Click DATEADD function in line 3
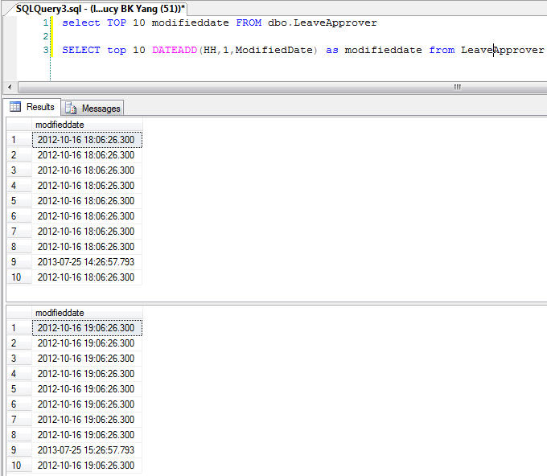This screenshot has width=547, height=476. click(x=175, y=50)
